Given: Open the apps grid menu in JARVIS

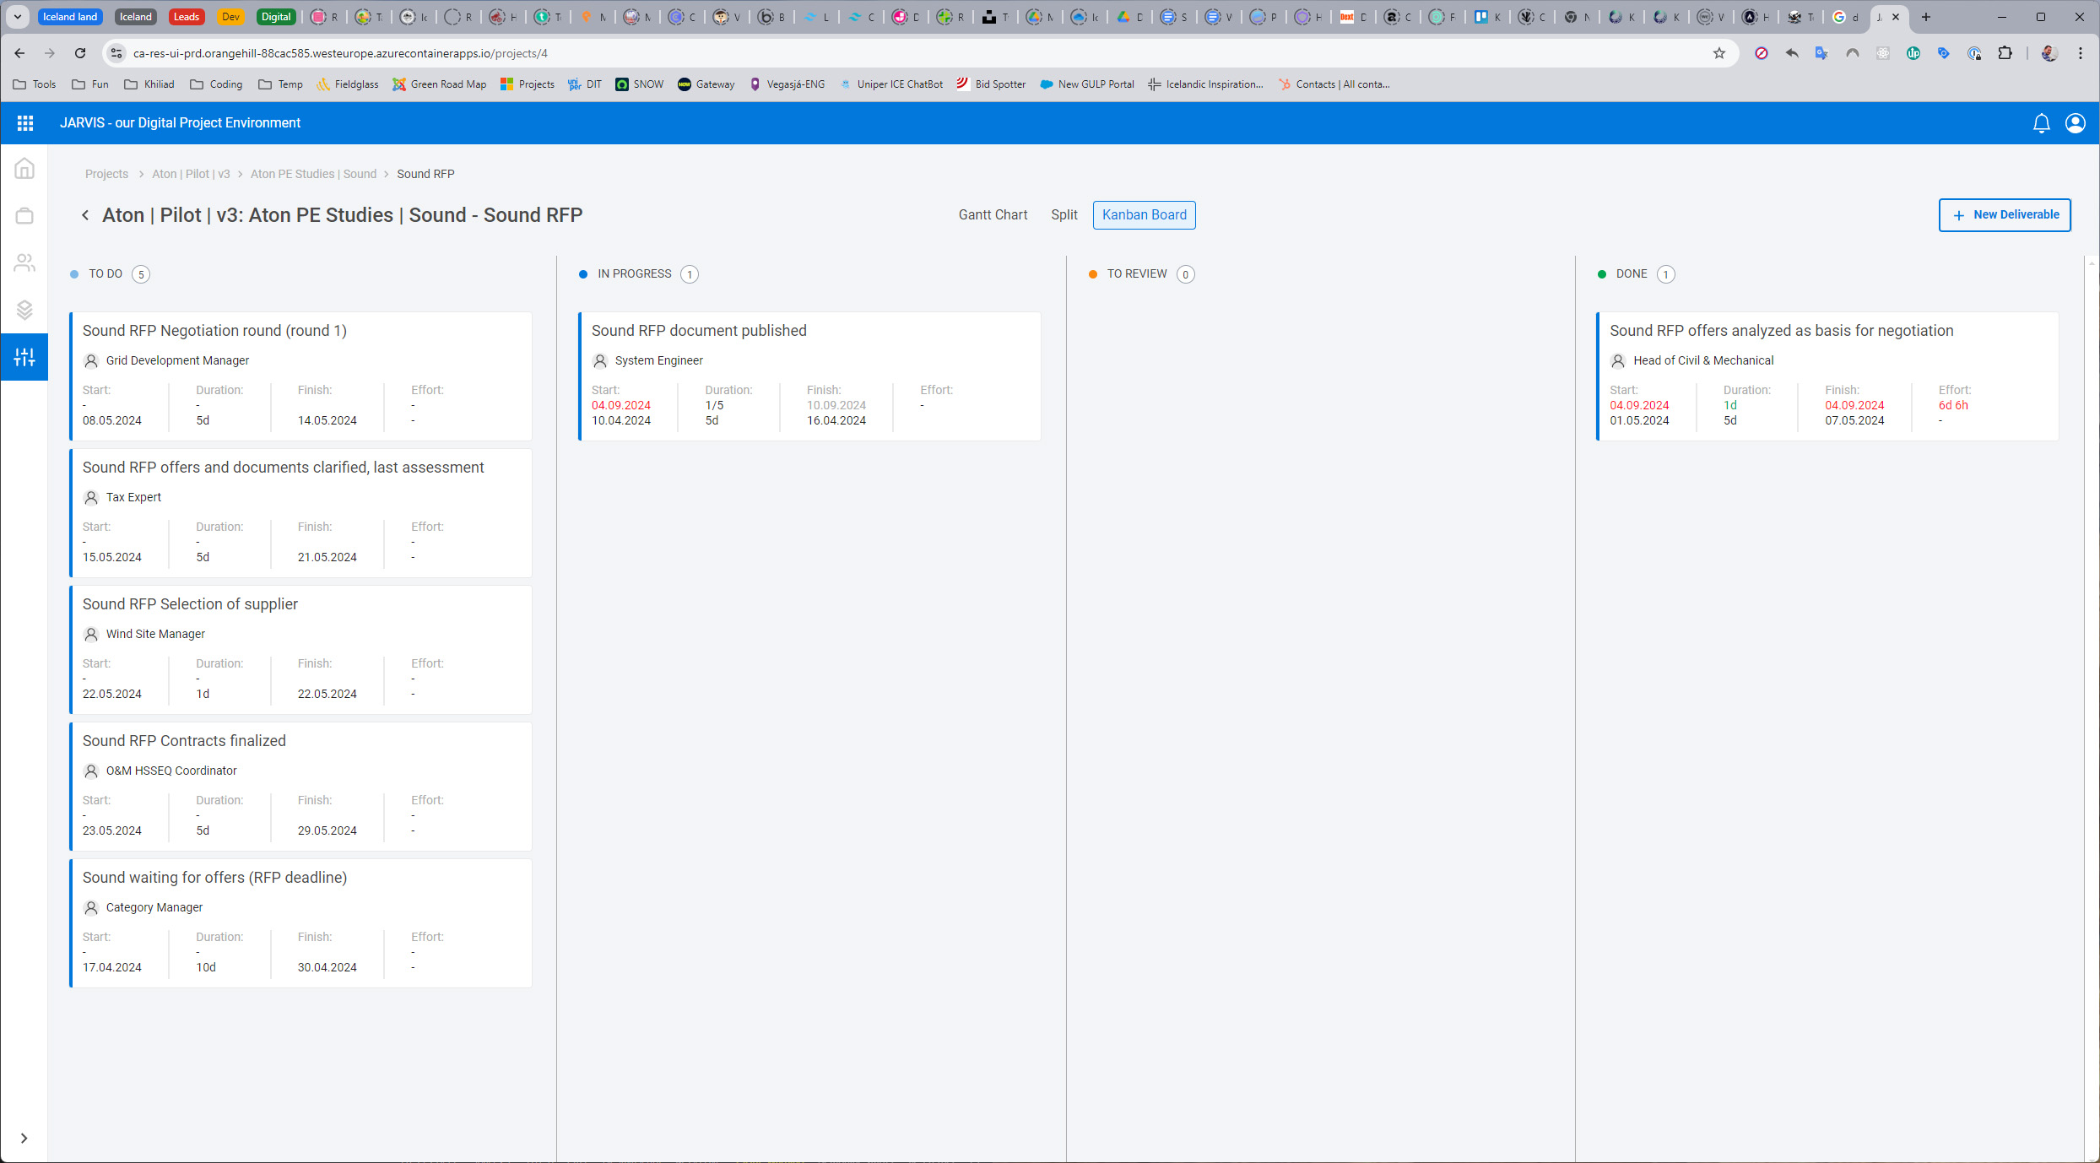Looking at the screenshot, I should (25, 123).
